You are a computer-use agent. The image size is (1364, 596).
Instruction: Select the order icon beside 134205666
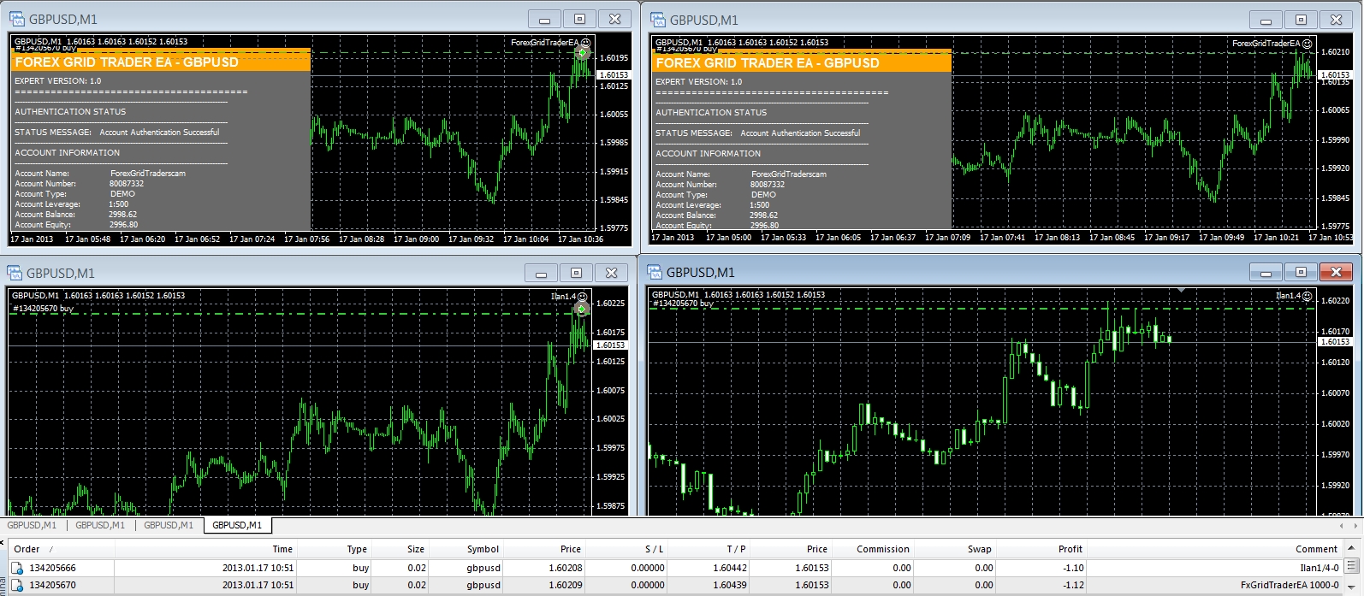17,568
